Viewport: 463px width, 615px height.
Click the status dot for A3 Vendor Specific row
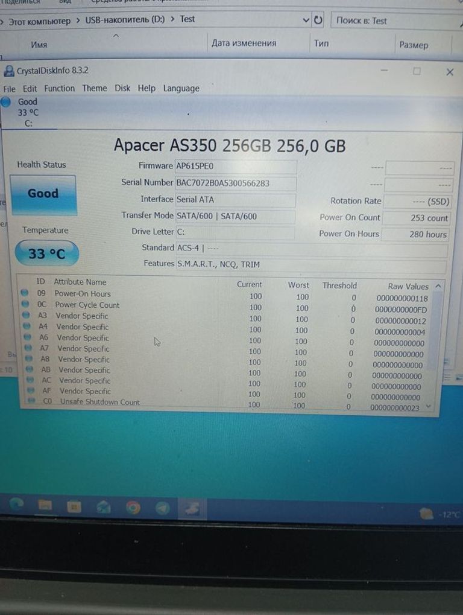(x=27, y=314)
